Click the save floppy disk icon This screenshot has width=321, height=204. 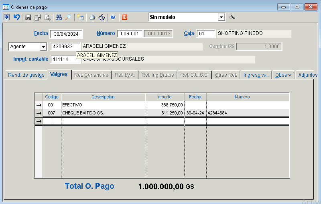click(28, 17)
